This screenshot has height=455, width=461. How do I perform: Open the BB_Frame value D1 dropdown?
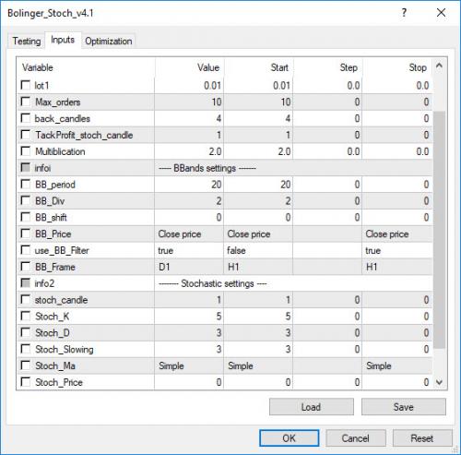[189, 267]
